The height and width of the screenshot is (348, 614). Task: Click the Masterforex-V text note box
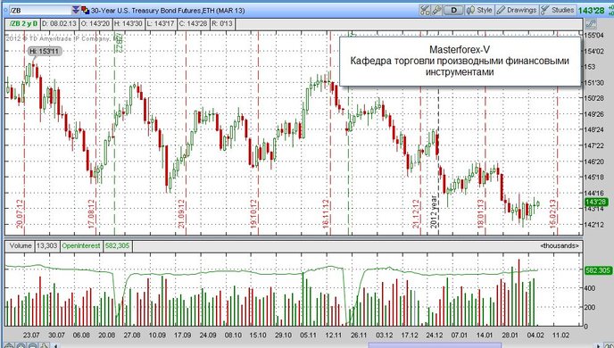tap(460, 61)
